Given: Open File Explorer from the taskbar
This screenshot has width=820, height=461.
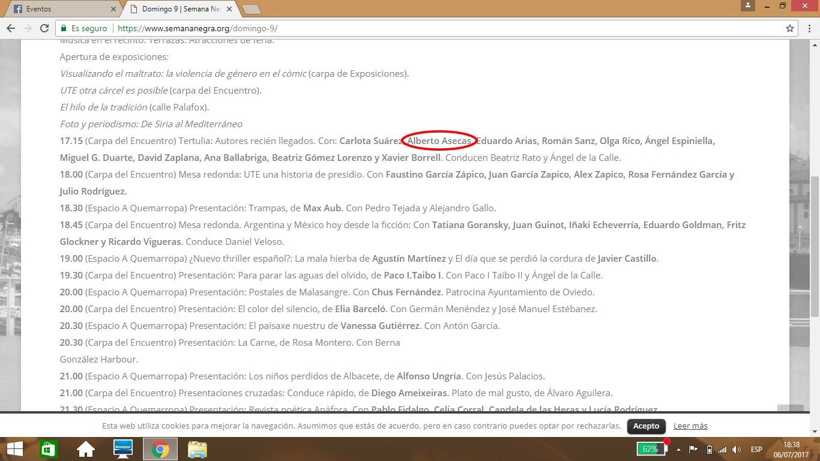Looking at the screenshot, I should pyautogui.click(x=197, y=449).
